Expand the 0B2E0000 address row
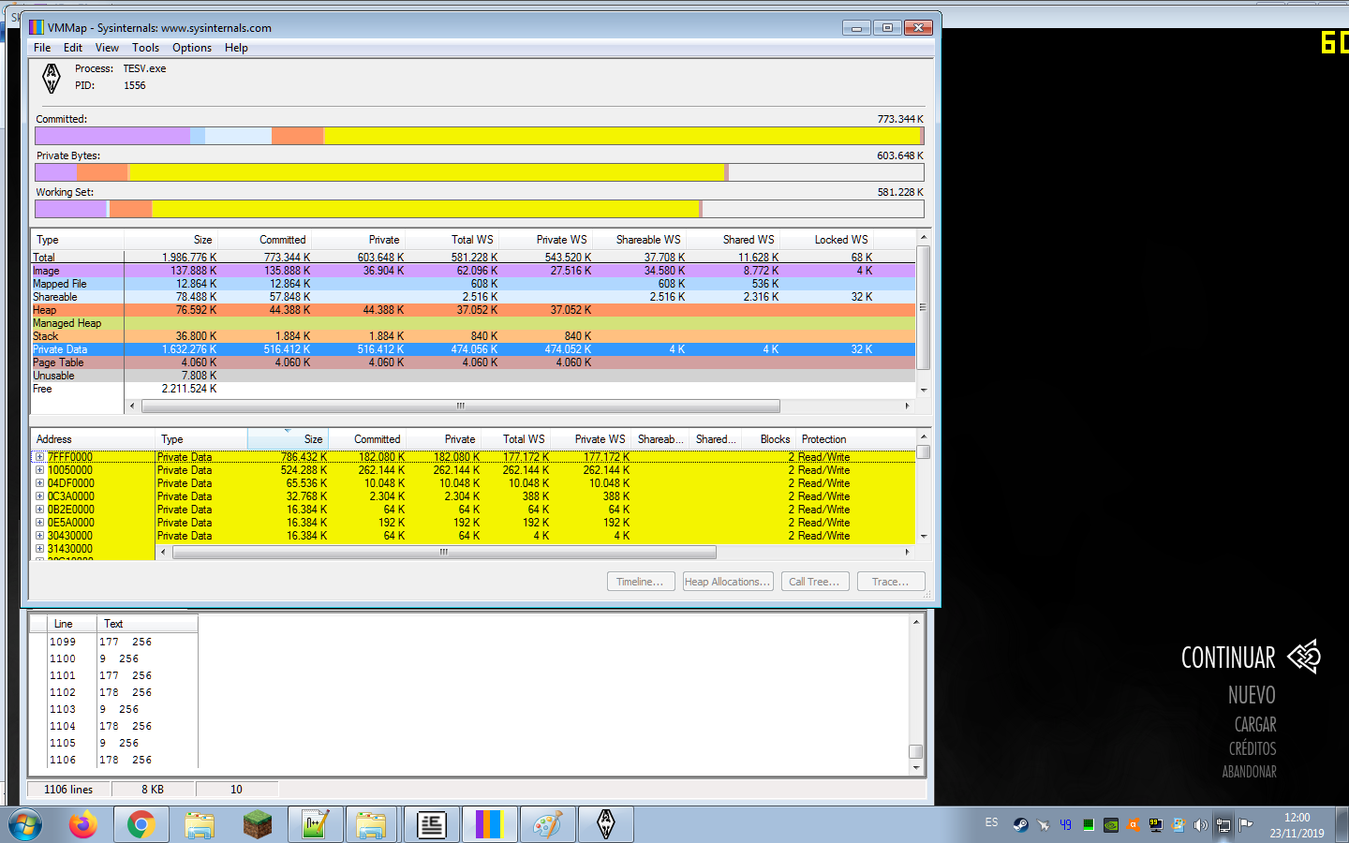Image resolution: width=1349 pixels, height=843 pixels. click(39, 510)
